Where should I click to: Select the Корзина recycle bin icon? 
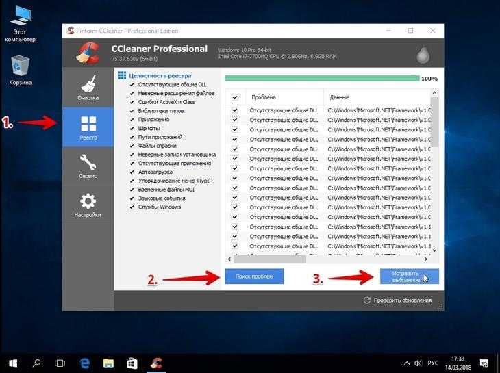tap(20, 70)
